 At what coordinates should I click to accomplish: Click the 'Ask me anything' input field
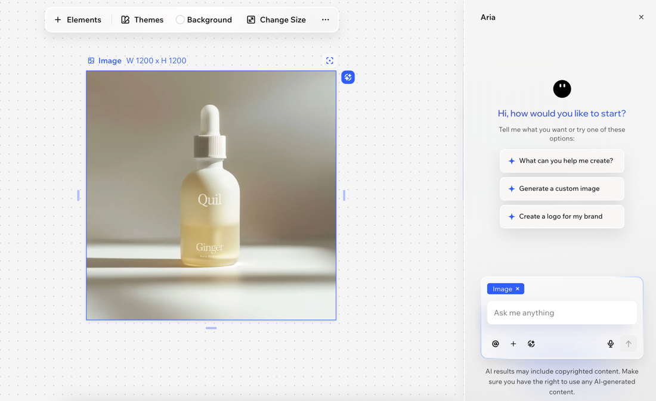[562, 313]
